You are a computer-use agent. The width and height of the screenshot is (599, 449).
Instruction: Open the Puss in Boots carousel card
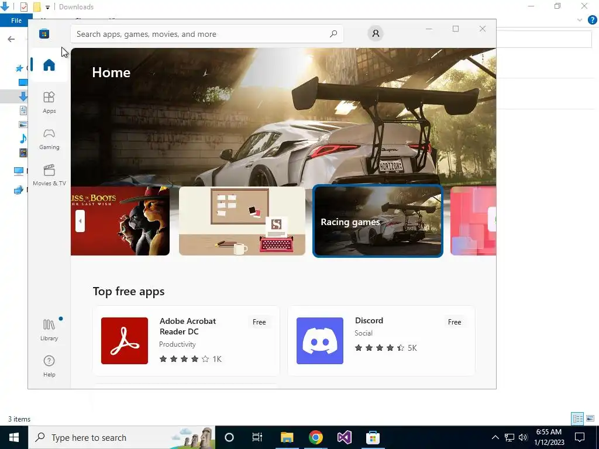coord(121,220)
